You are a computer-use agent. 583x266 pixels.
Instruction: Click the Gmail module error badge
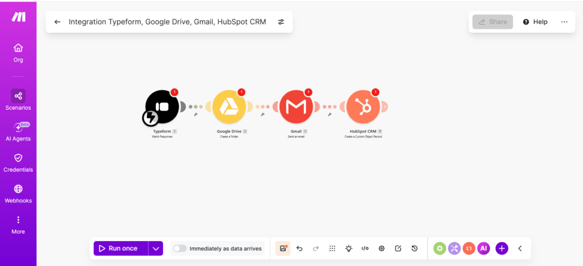(308, 92)
